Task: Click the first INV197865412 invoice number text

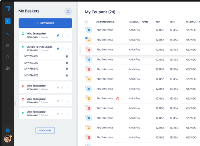Action: click(x=31, y=56)
